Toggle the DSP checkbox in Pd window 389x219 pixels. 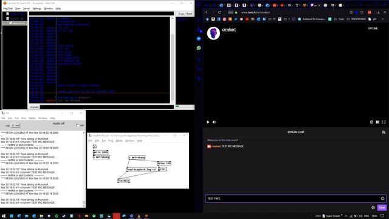pyautogui.click(x=77, y=125)
